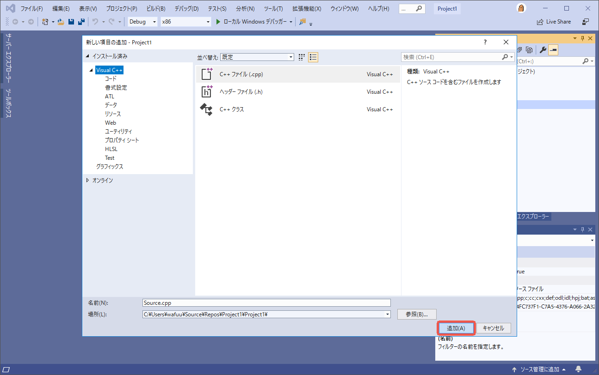Open the プロジェクト(P) menu
This screenshot has width=599, height=375.
[122, 9]
